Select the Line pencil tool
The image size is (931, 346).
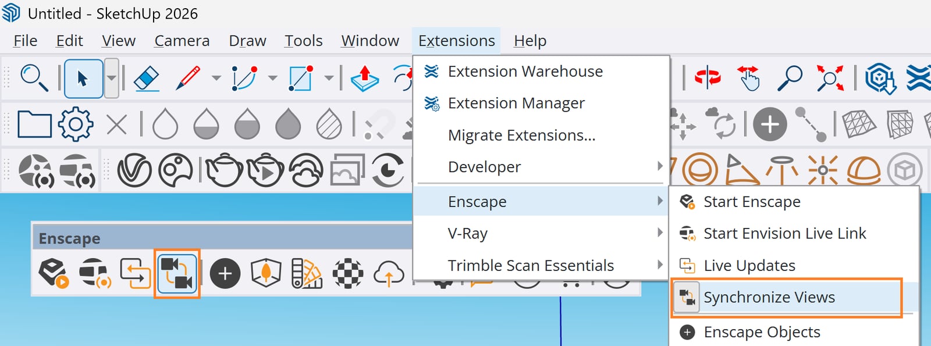[x=187, y=78]
